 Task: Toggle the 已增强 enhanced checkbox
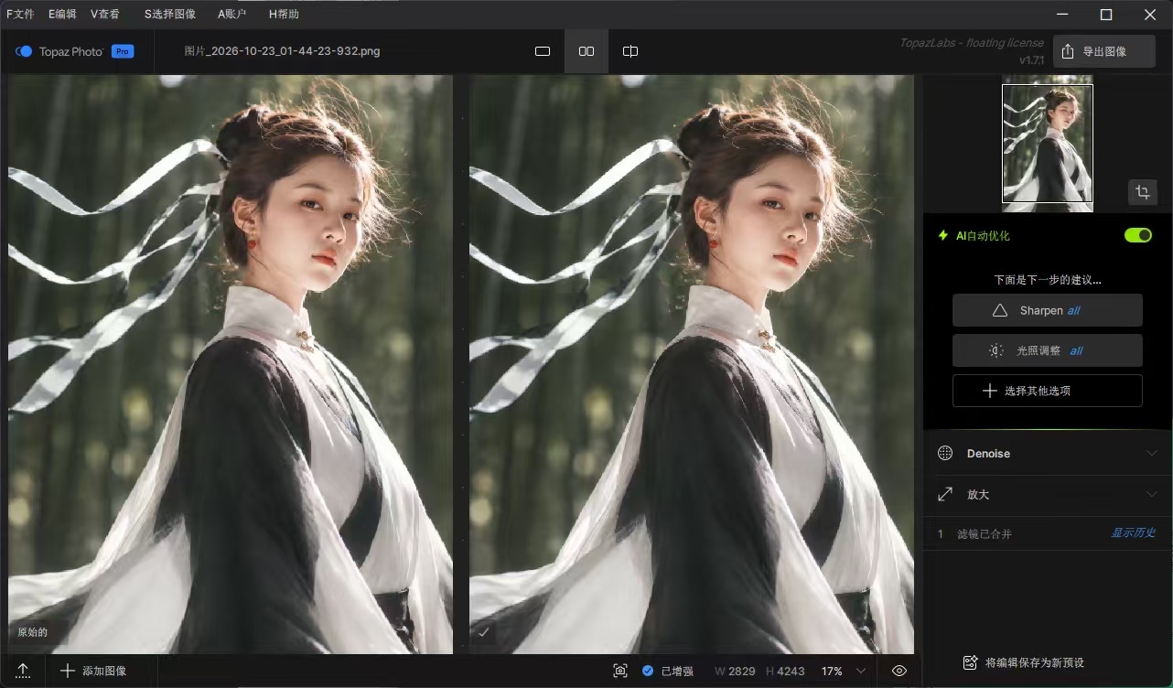tap(648, 671)
